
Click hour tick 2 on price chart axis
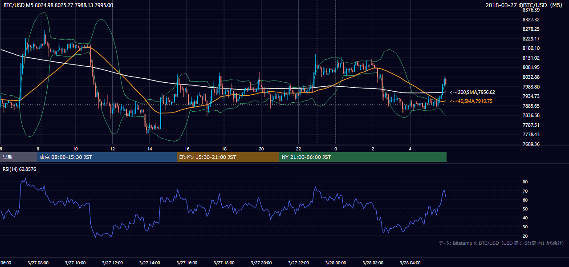(373, 149)
